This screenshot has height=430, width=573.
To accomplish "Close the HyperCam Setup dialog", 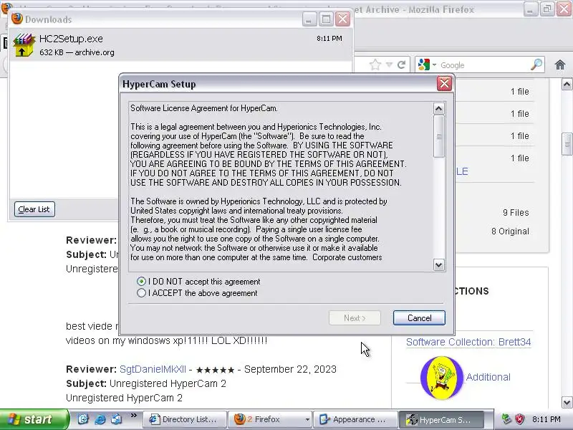I will coord(444,84).
